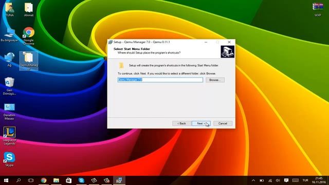Image resolution: width=329 pixels, height=185 pixels.
Task: Open the volume tray icon
Action: pyautogui.click(x=278, y=180)
